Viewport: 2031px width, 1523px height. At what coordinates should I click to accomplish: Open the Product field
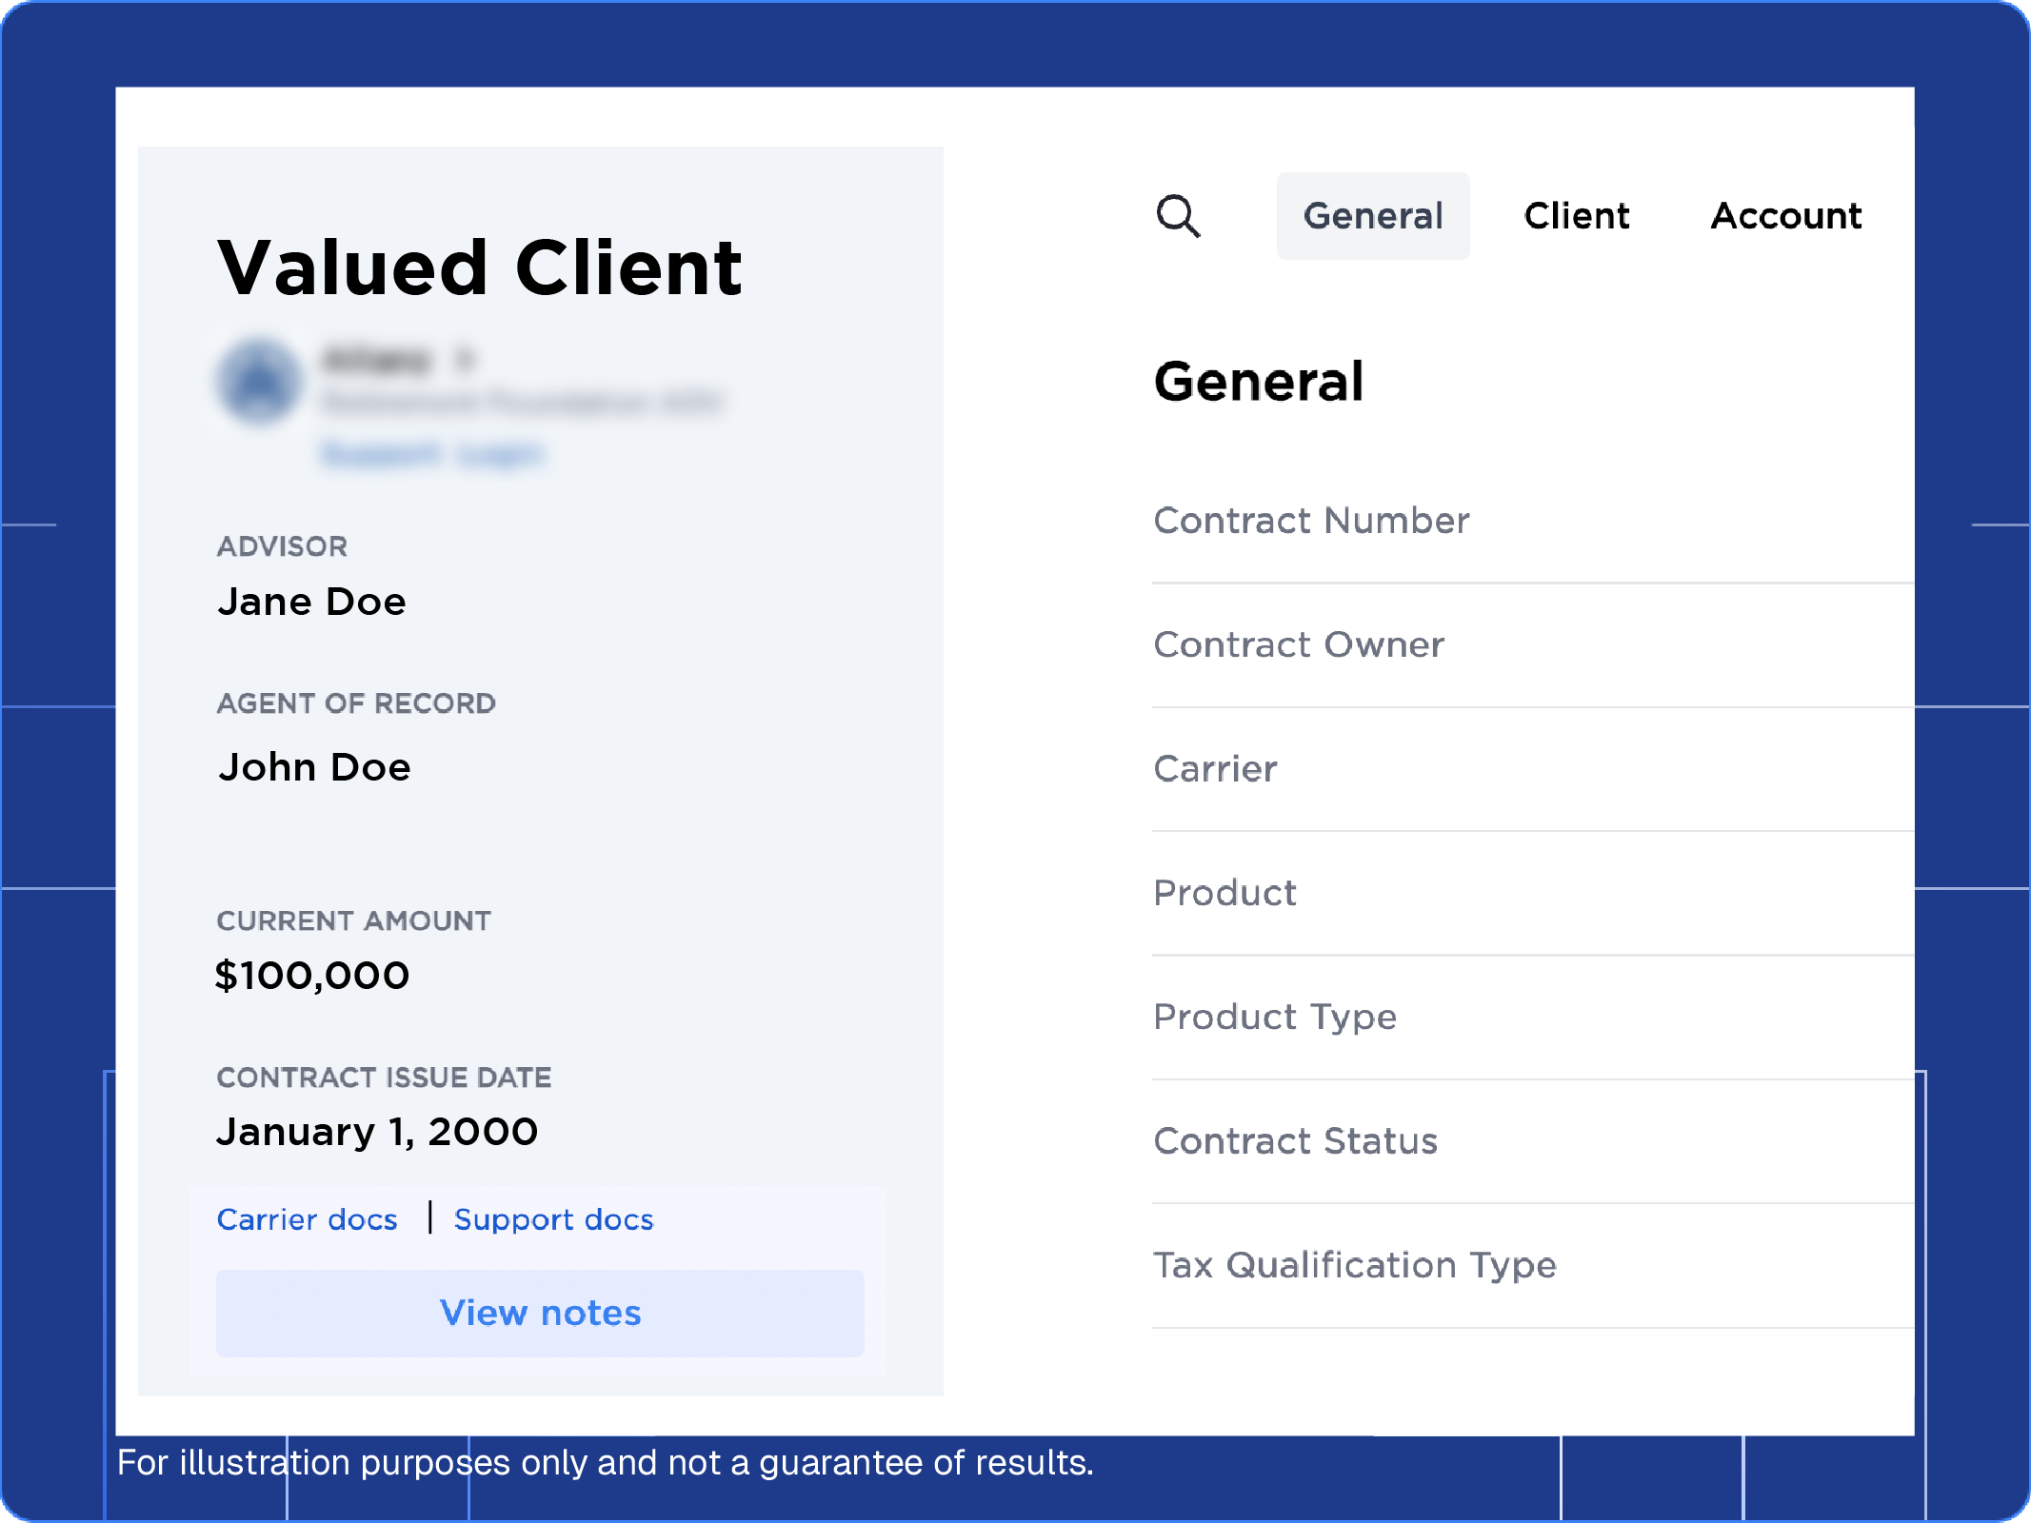click(1225, 893)
